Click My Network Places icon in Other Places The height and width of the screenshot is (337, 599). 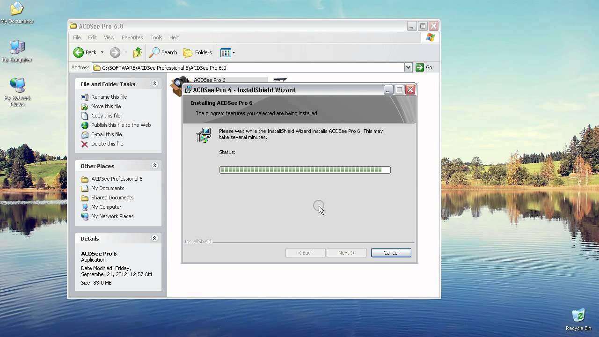[x=85, y=216]
